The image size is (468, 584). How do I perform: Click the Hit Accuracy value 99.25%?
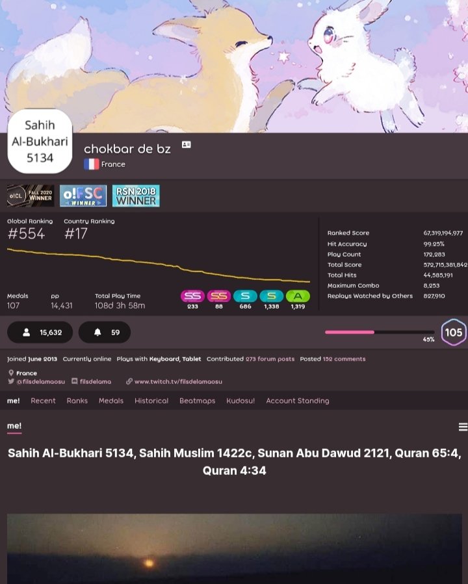pyautogui.click(x=434, y=244)
